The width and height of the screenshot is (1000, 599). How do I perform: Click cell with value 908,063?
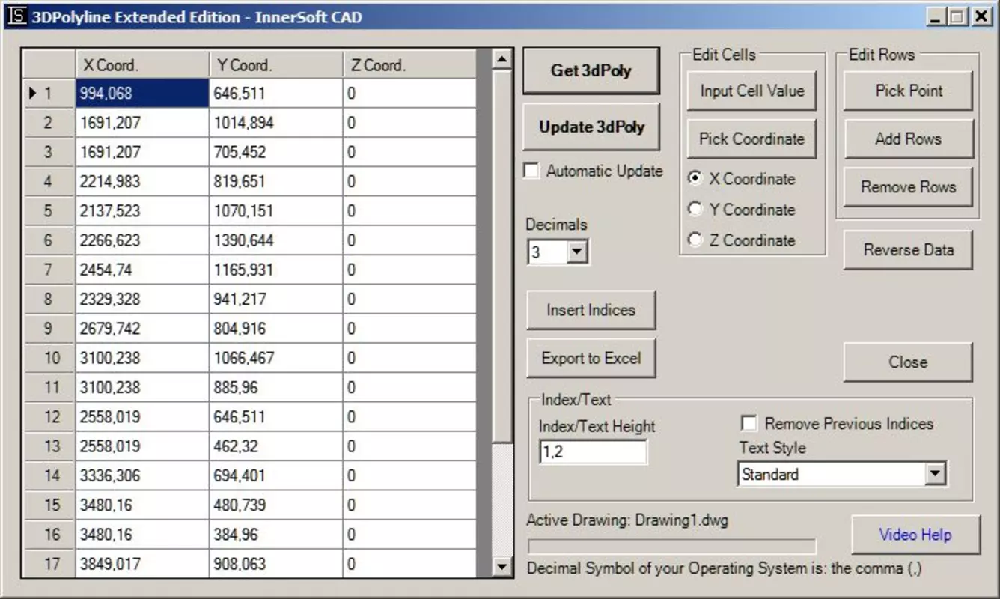coord(275,564)
